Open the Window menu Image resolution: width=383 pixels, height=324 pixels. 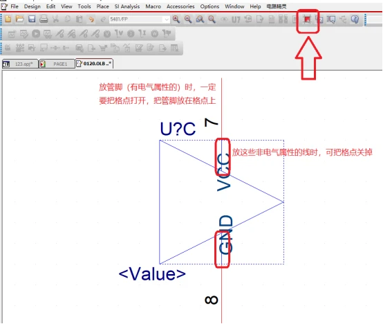234,6
